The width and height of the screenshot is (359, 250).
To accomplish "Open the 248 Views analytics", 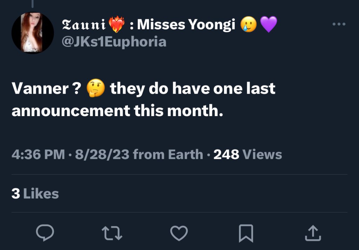I will pos(248,154).
